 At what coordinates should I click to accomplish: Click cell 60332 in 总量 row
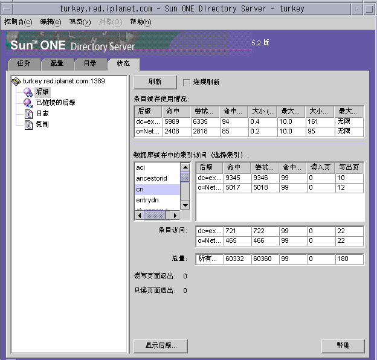[x=237, y=259]
